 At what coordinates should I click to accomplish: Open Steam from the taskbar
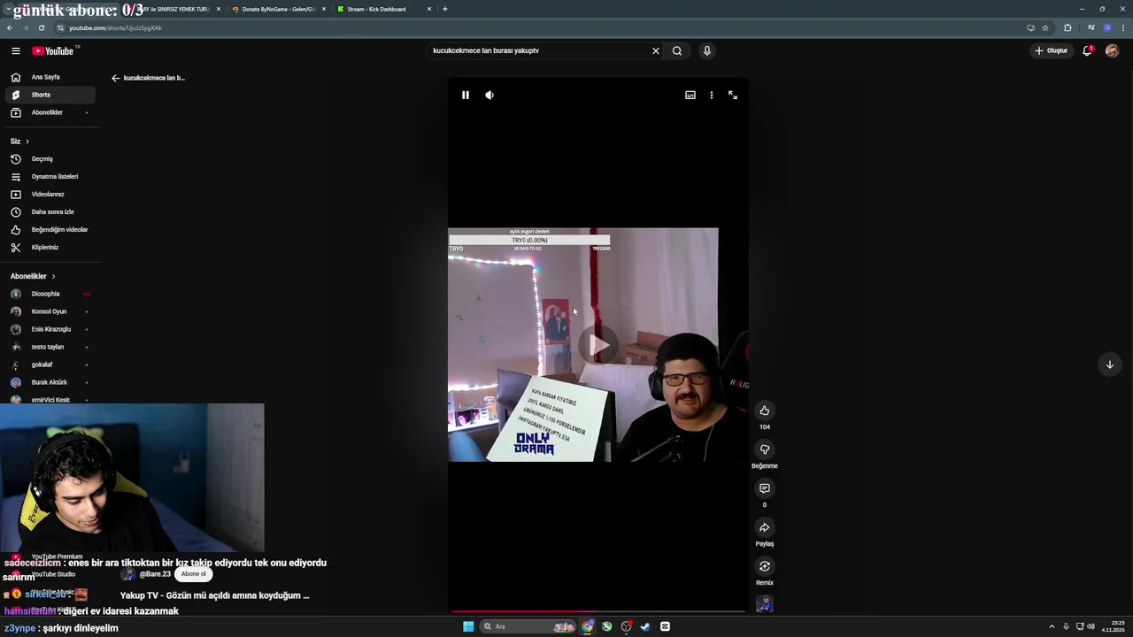645,626
